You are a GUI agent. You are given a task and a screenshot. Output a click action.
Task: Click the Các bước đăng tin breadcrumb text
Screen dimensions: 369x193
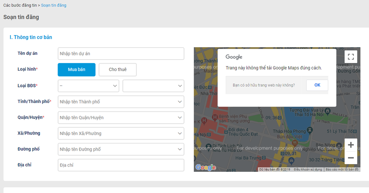click(x=20, y=5)
